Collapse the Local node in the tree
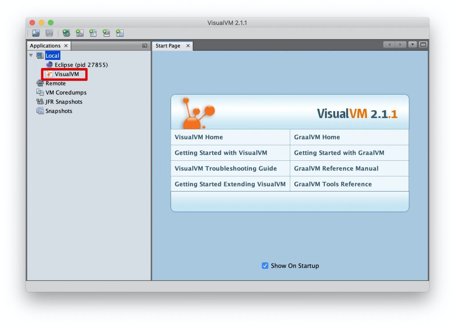 (31, 55)
